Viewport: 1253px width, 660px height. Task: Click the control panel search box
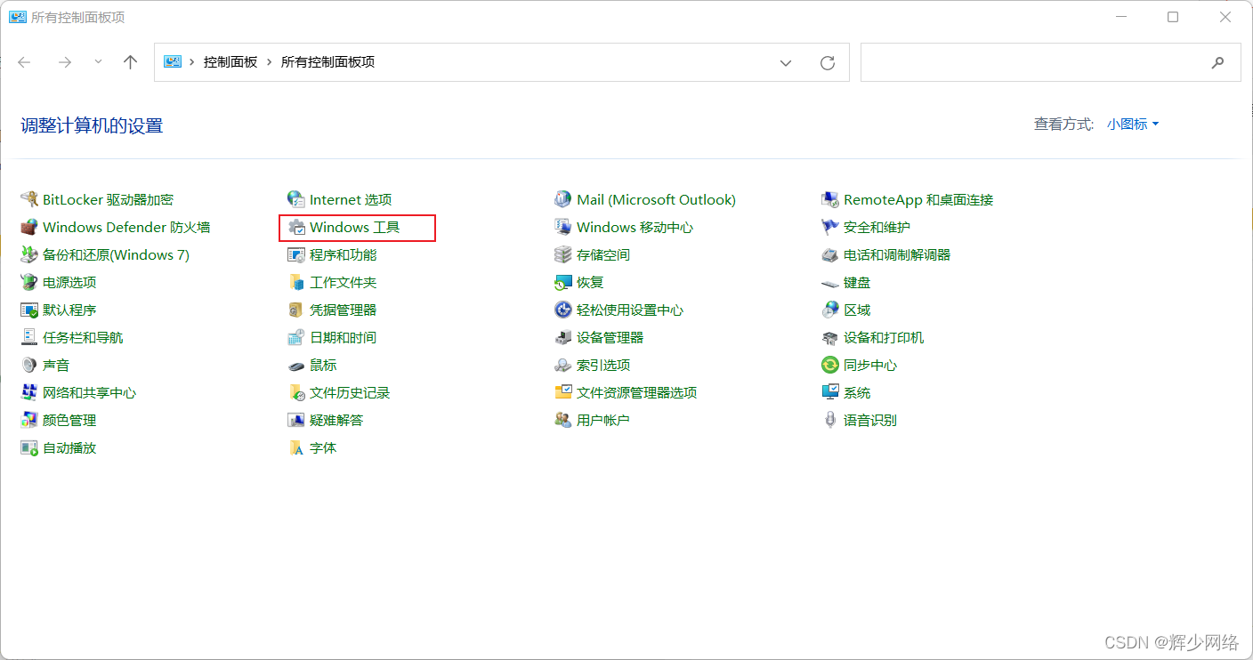tap(1050, 62)
